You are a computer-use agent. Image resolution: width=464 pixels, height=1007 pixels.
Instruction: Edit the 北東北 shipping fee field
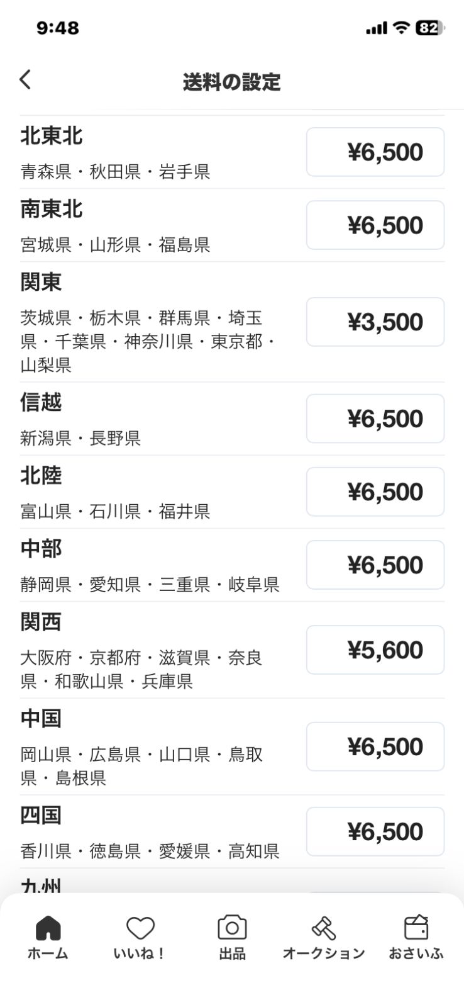click(x=375, y=152)
